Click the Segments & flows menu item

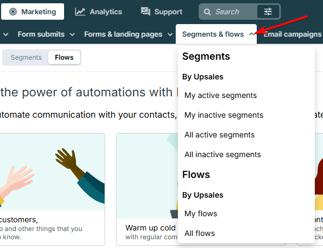[x=216, y=34]
